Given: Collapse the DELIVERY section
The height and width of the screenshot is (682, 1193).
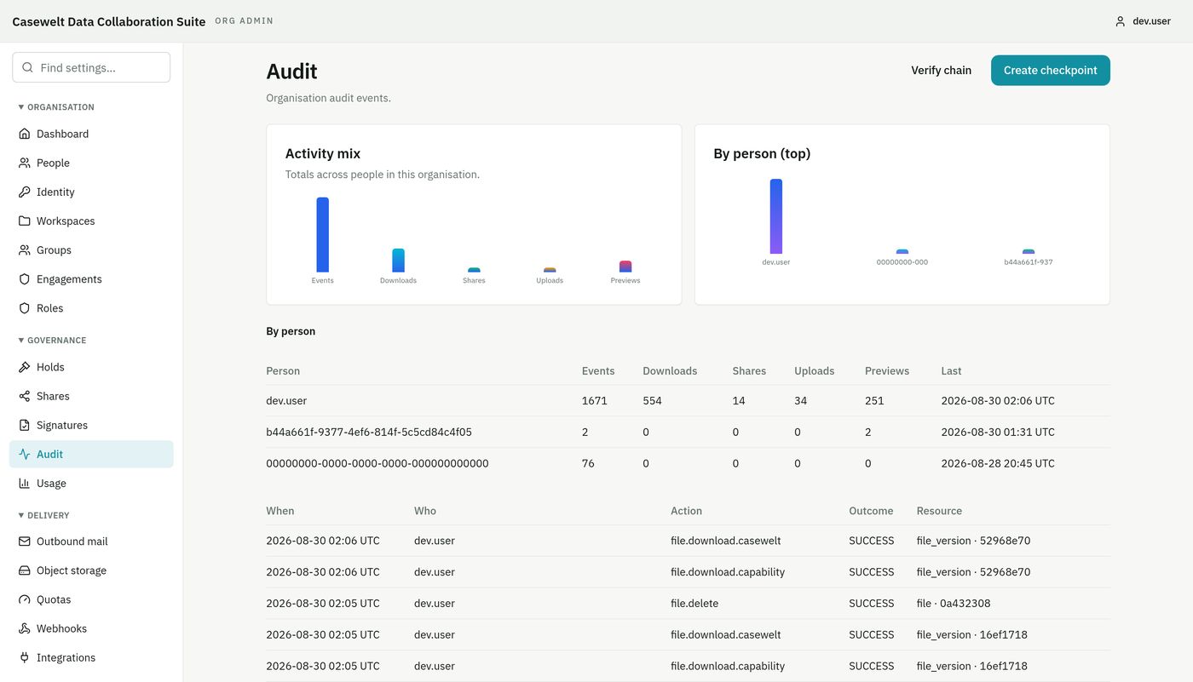Looking at the screenshot, I should coord(43,515).
